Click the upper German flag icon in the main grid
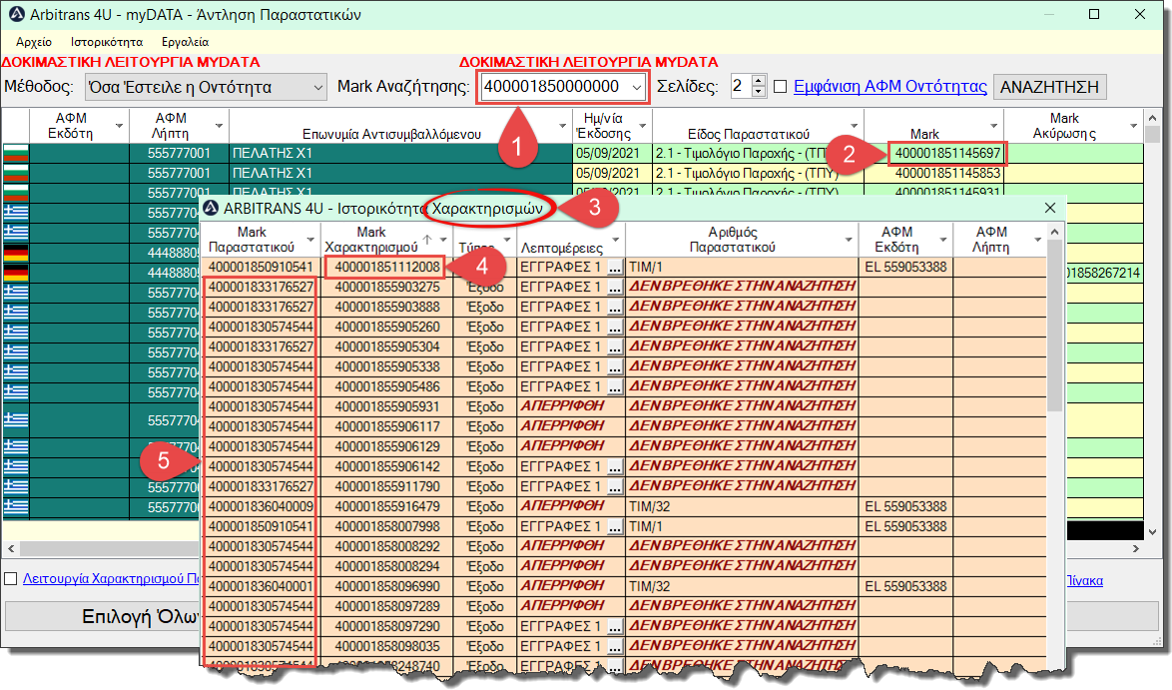 tap(16, 253)
